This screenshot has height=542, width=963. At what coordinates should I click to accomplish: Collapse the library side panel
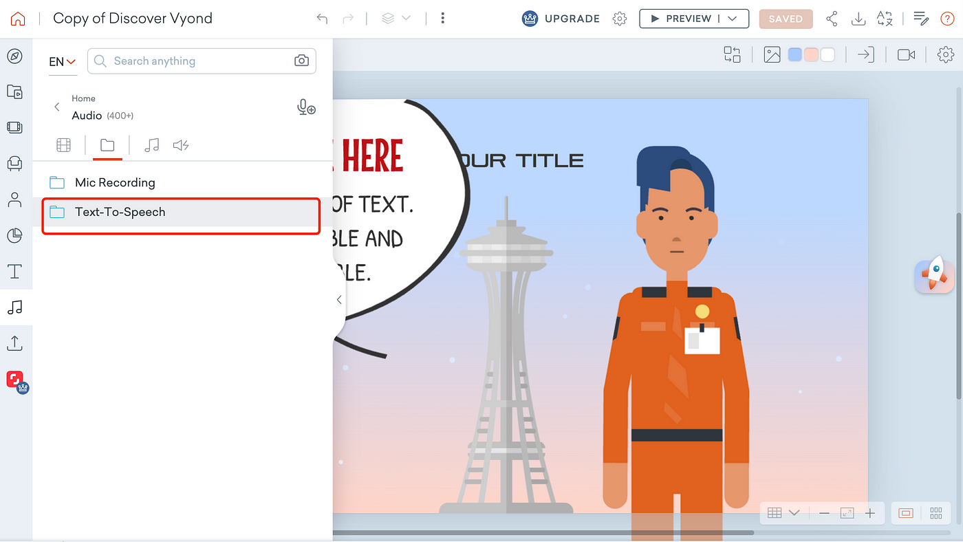338,300
